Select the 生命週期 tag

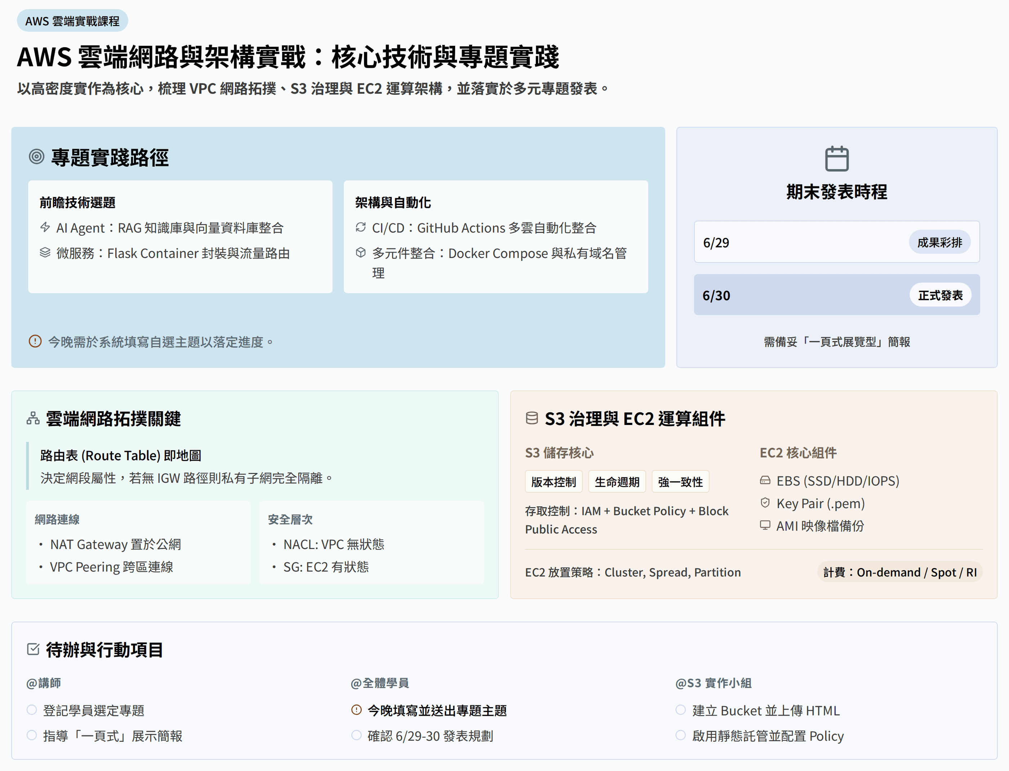(x=617, y=482)
